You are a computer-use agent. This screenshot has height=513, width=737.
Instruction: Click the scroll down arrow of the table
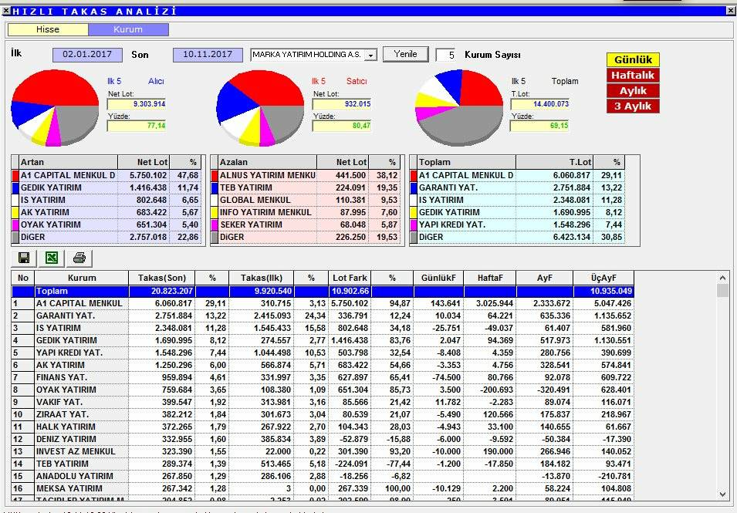point(722,494)
